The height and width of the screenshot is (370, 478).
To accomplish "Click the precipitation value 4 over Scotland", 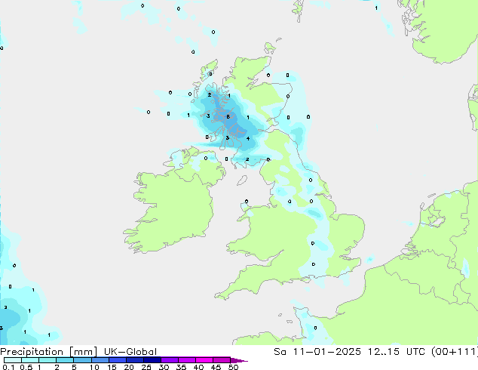I will 248,139.
